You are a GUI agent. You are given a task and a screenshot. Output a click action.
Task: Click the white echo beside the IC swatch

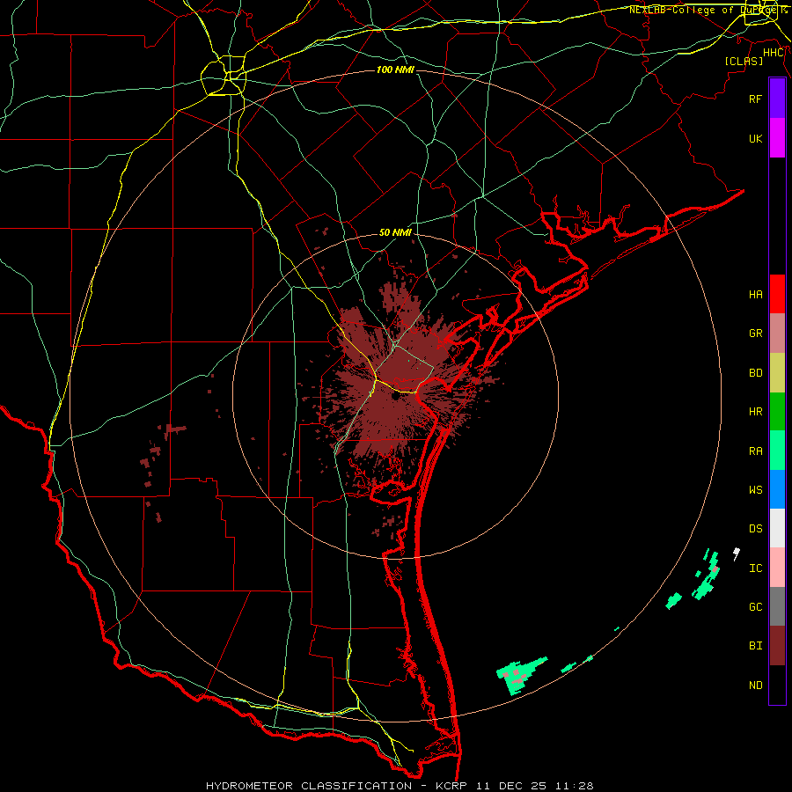coord(737,554)
